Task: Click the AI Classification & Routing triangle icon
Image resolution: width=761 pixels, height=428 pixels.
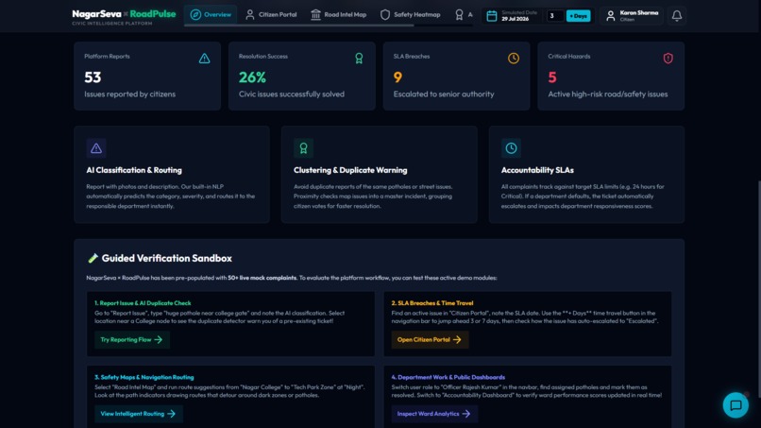Action: coord(96,148)
